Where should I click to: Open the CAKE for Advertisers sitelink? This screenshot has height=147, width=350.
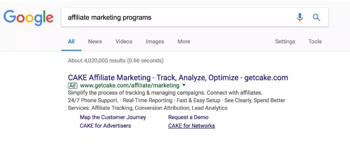[105, 126]
